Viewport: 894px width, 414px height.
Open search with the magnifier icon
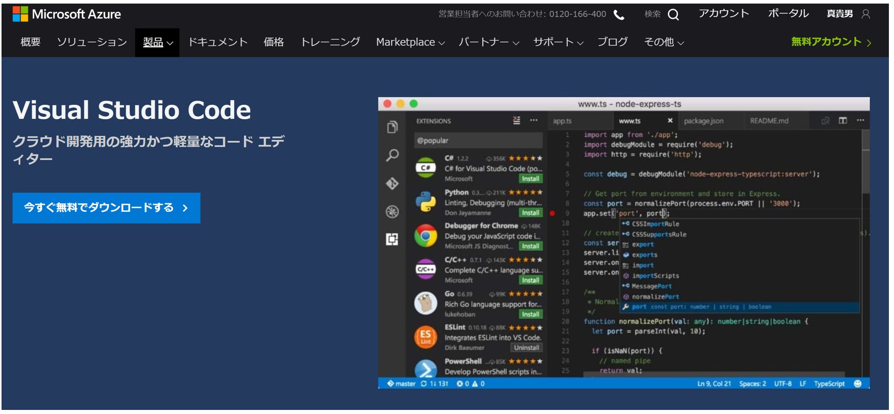pyautogui.click(x=673, y=15)
